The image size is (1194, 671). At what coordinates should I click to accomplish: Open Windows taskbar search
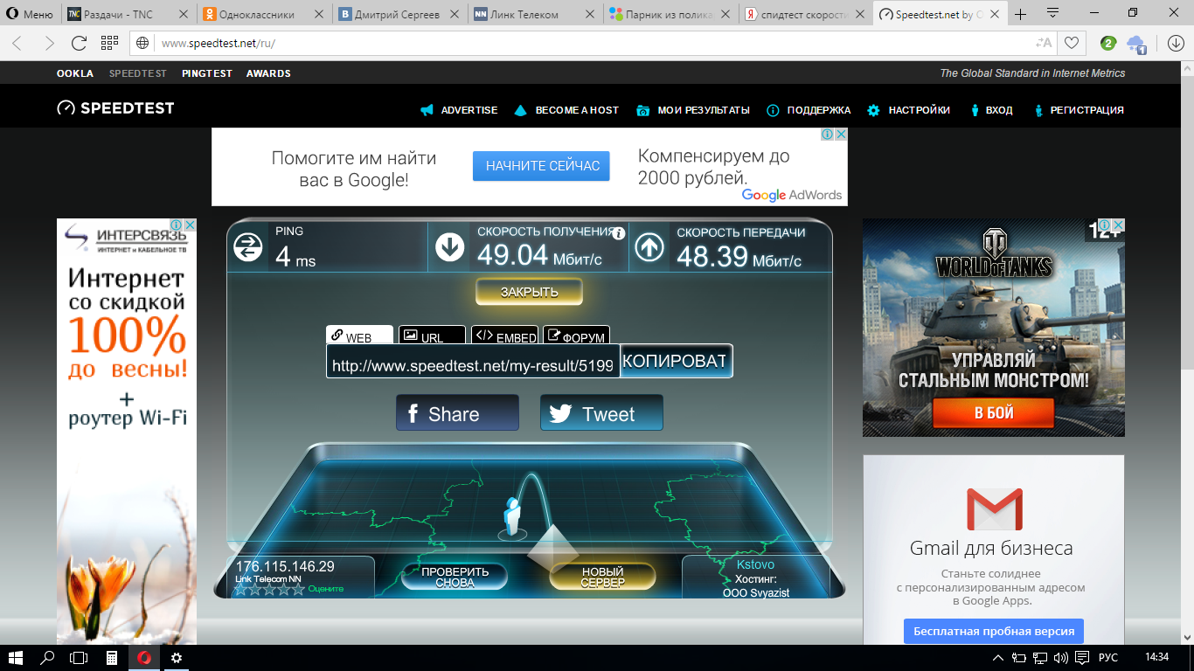(47, 658)
